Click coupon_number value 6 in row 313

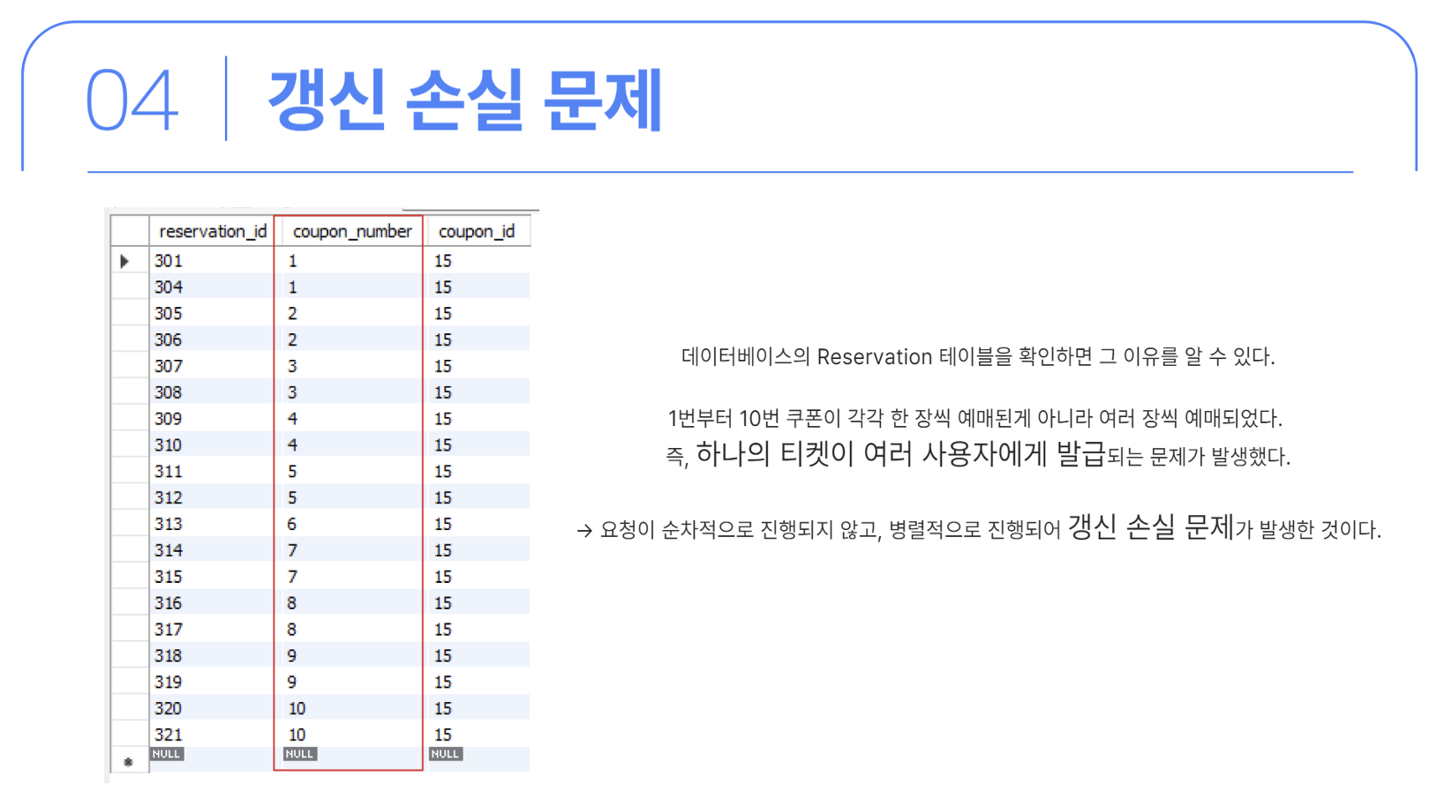pos(292,524)
